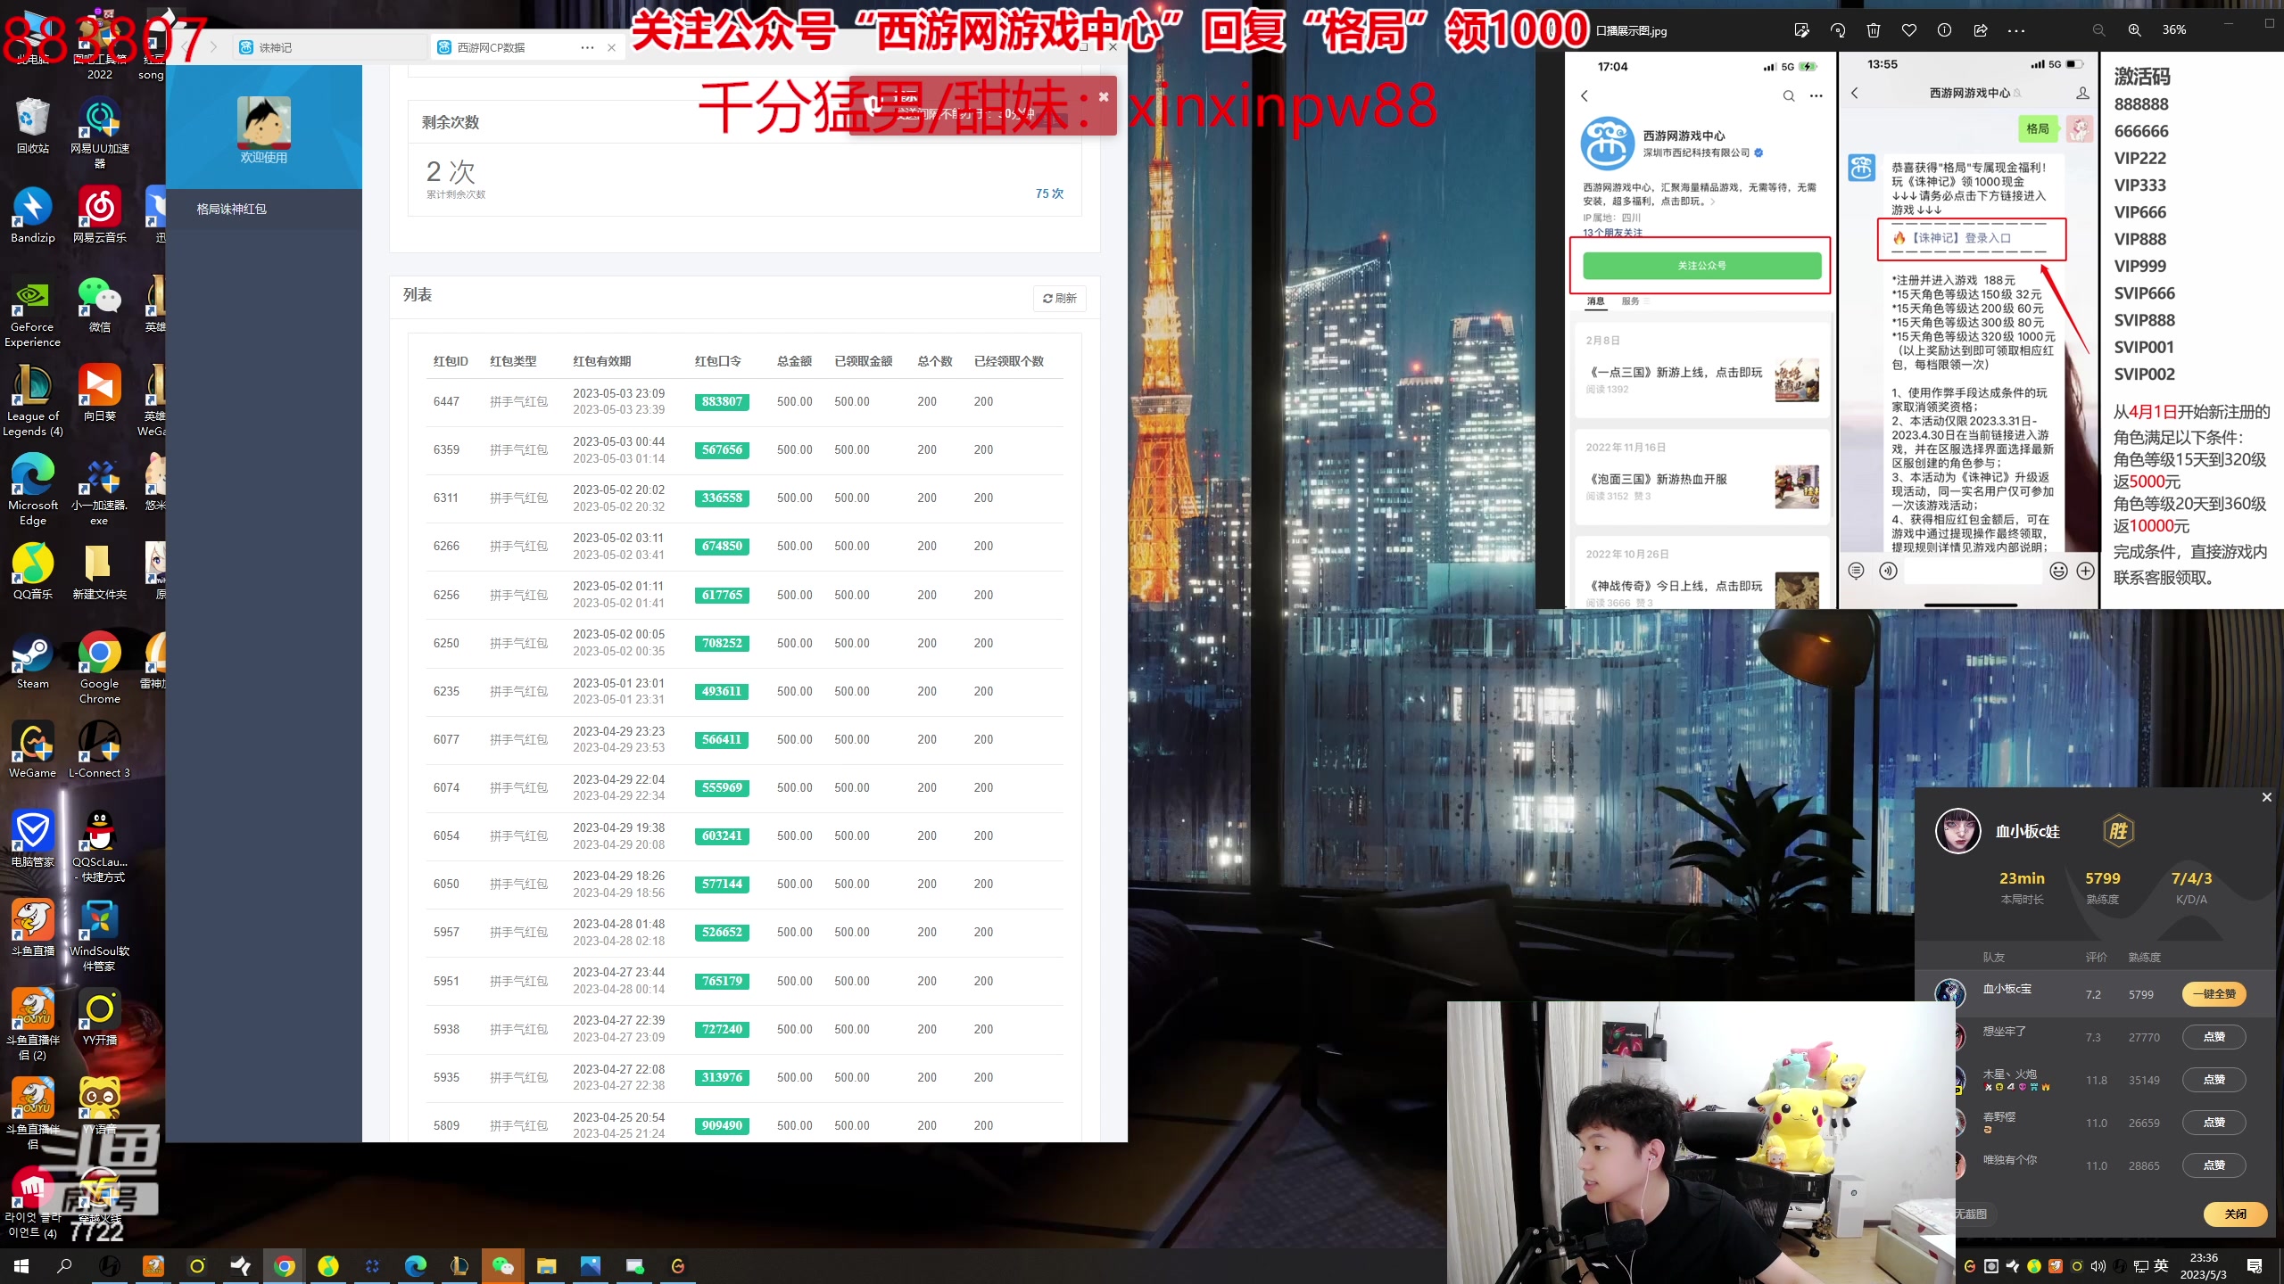Dismiss the red notification popup
2284x1284 pixels.
1104,97
